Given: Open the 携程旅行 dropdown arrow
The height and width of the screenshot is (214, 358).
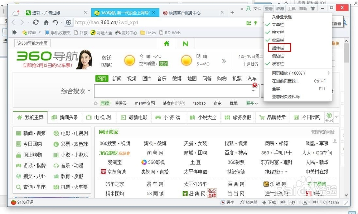Looking at the screenshot, I should point(286,171).
